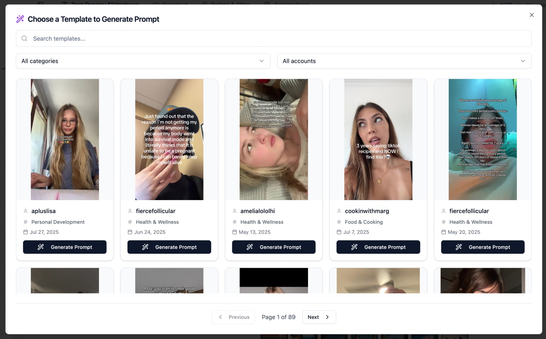Open the POV smell good template thumbnail
Screen dimensions: 546x339
(169, 281)
